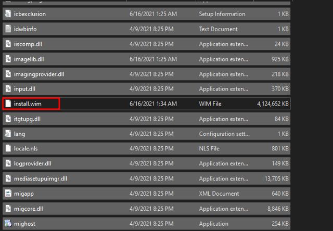The height and width of the screenshot is (231, 333).
Task: Click the install.wim file icon
Action: click(8, 104)
